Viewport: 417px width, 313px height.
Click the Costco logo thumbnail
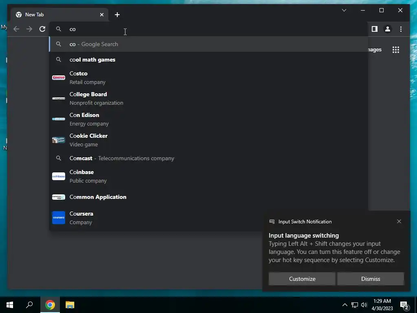pyautogui.click(x=59, y=77)
